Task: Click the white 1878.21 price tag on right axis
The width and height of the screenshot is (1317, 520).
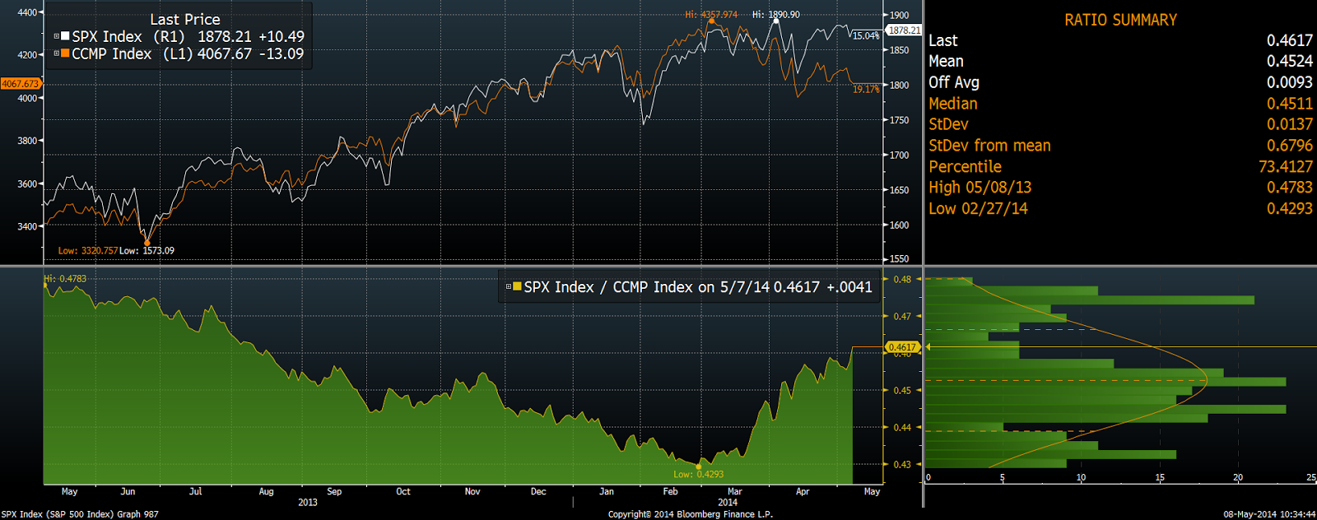Action: coord(904,30)
